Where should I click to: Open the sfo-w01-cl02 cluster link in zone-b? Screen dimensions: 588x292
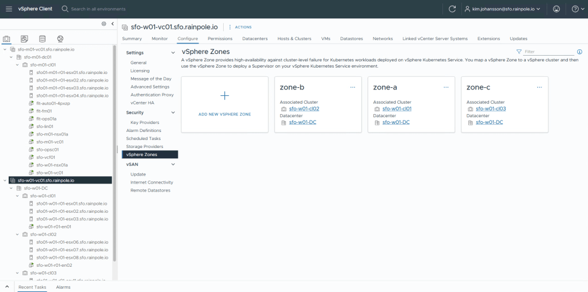[304, 108]
